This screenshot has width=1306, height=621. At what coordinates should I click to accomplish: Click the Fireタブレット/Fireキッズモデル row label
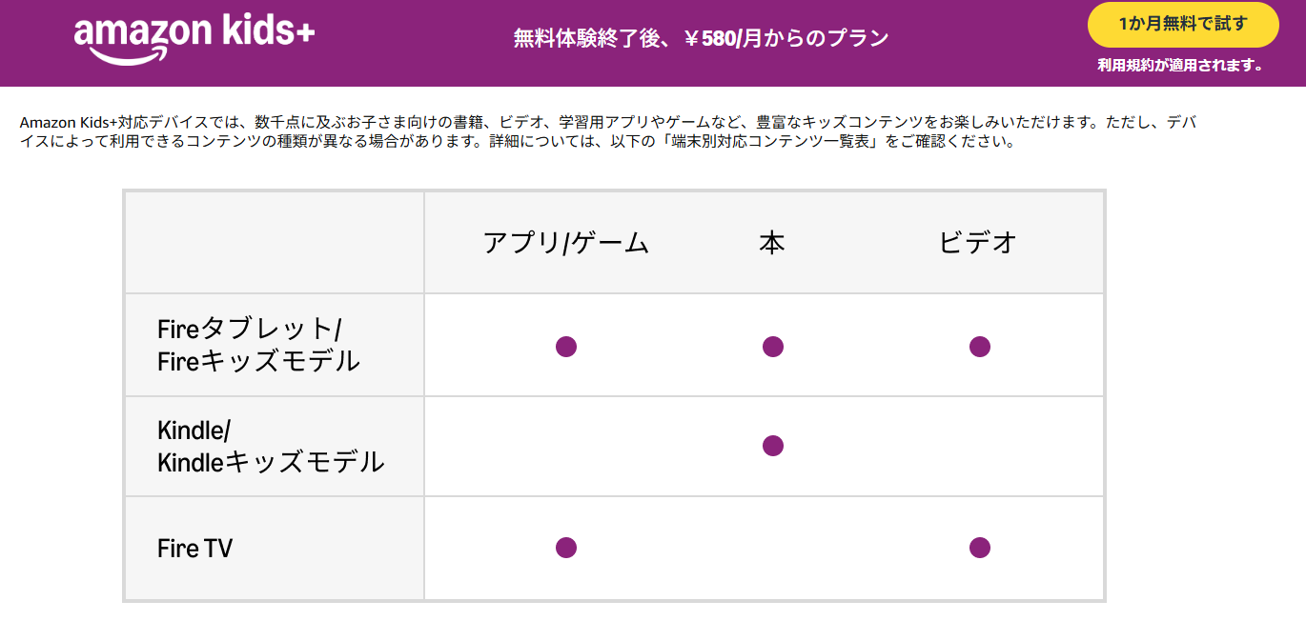[258, 345]
